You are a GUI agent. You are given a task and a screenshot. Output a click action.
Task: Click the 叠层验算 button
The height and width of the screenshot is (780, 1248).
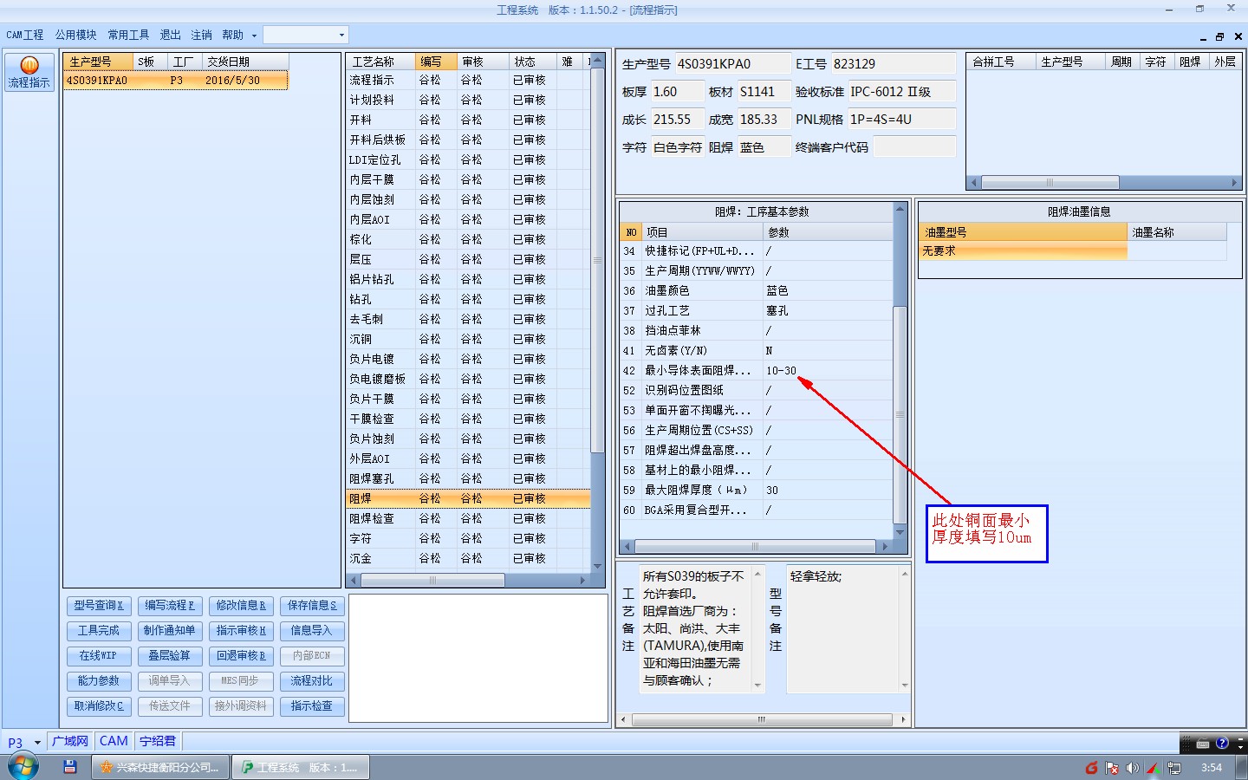coord(170,655)
